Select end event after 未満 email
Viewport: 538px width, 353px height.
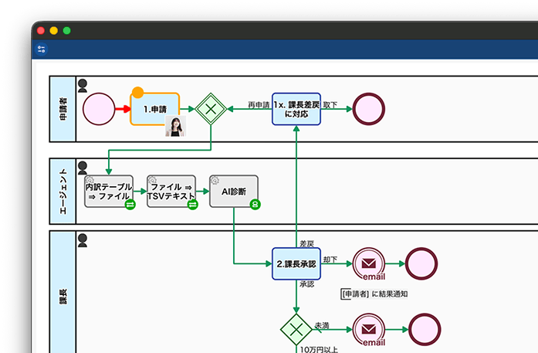tap(425, 330)
